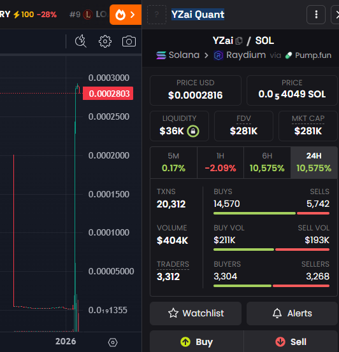The width and height of the screenshot is (339, 352).
Task: Click the MKT CAP label
Action: click(x=308, y=118)
